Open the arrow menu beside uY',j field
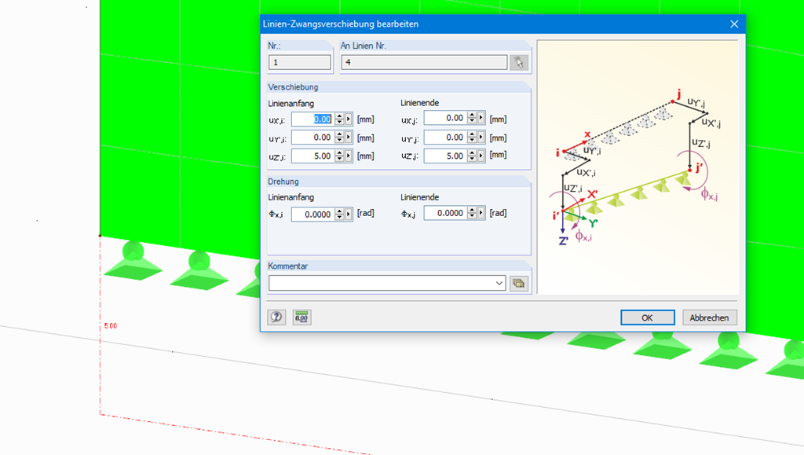 point(481,138)
